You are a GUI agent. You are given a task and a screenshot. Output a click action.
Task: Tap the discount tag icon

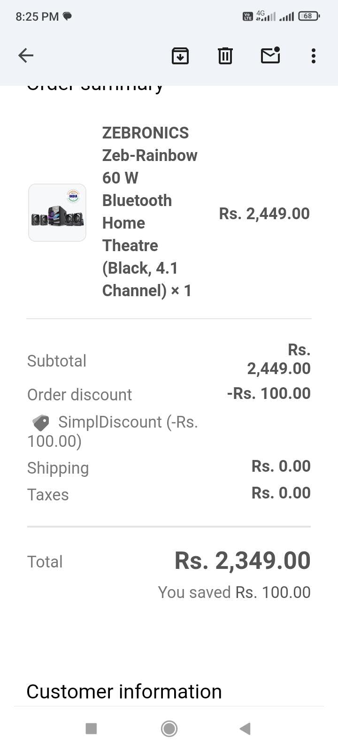[41, 422]
